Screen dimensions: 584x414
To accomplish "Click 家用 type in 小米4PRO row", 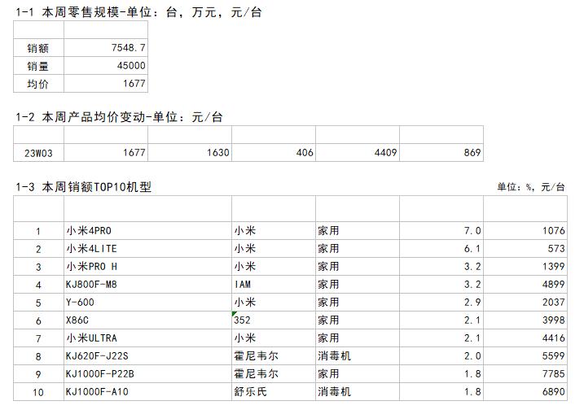I will point(358,231).
